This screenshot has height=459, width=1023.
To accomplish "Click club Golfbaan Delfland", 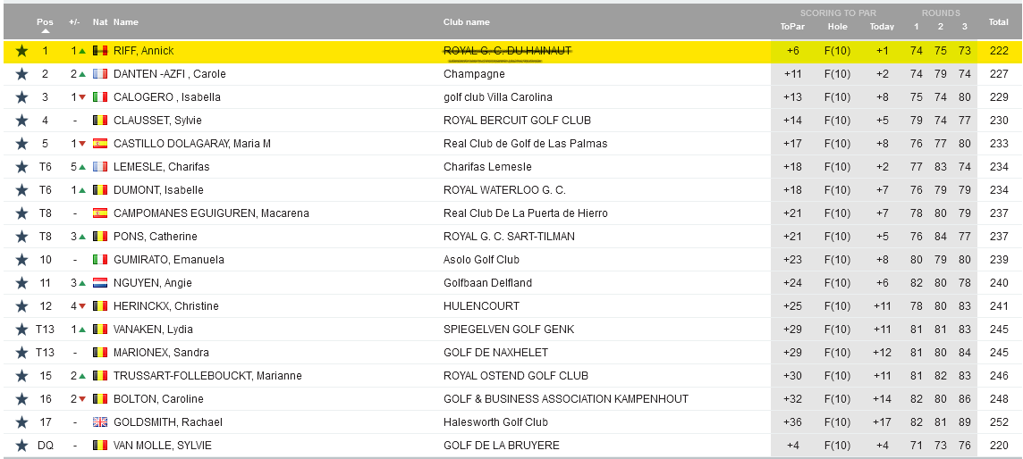I will tap(487, 283).
